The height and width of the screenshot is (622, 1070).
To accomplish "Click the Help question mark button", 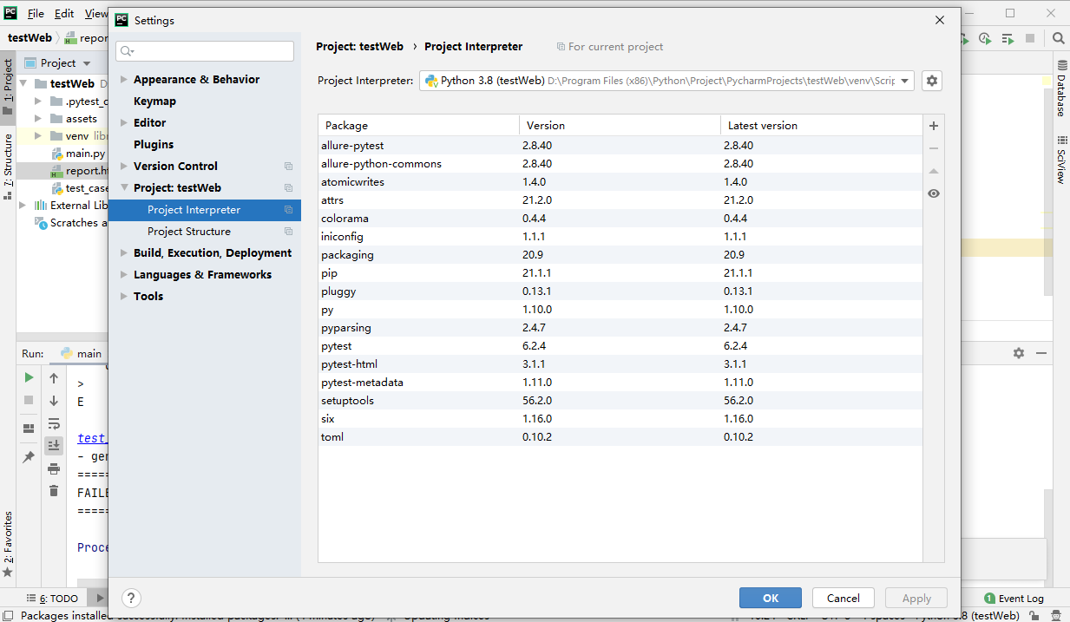I will tap(131, 598).
